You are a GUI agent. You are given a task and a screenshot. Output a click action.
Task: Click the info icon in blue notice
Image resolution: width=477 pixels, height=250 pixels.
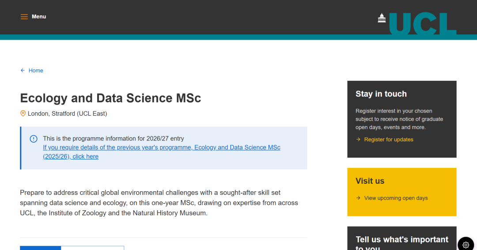click(x=34, y=139)
